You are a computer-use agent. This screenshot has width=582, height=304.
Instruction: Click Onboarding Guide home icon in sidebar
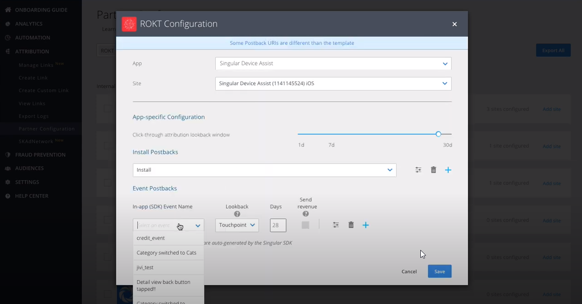[x=8, y=10]
